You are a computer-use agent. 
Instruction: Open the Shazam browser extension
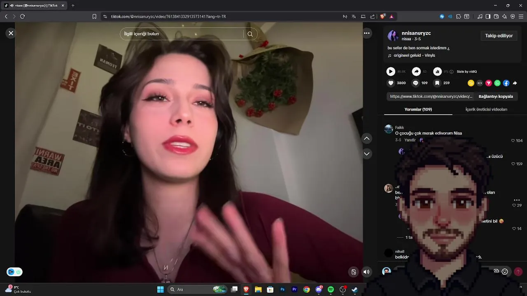[x=442, y=16]
